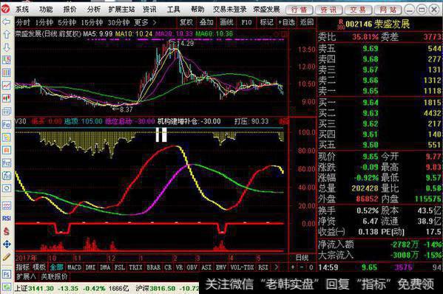The height and width of the screenshot is (294, 443).
Task: Open the 关联报价 tab
Action: [54, 276]
